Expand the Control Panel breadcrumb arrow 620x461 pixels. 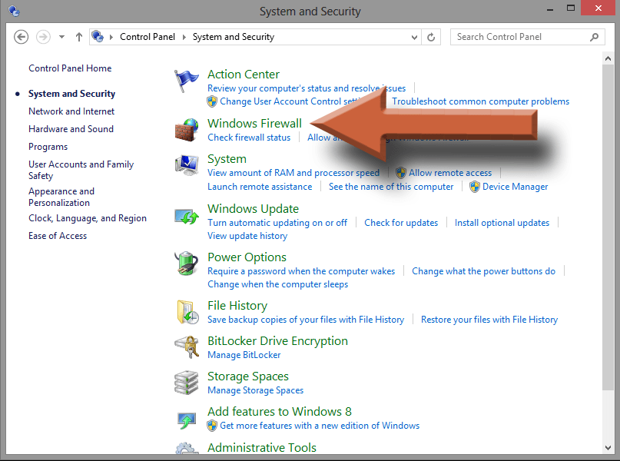(x=184, y=37)
